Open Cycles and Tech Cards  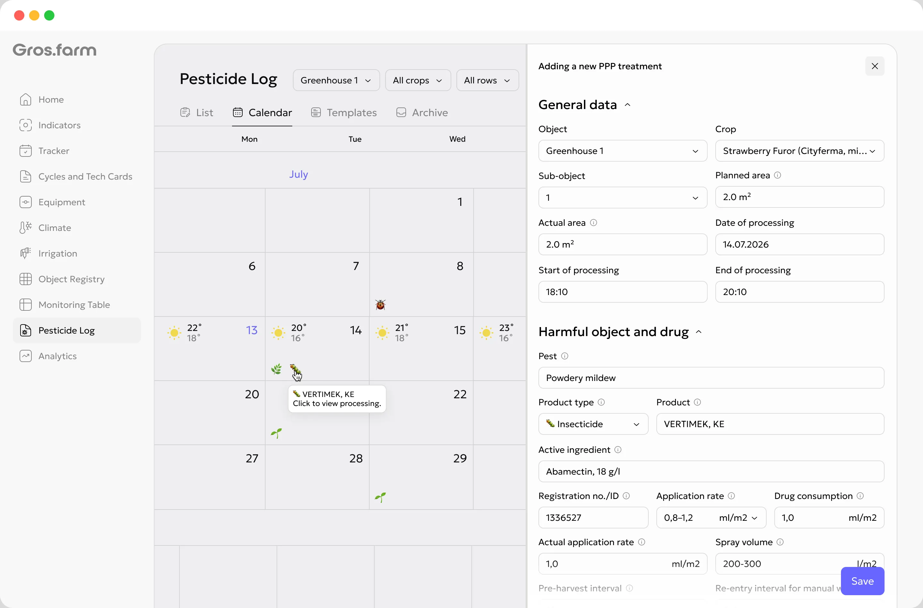click(x=76, y=177)
